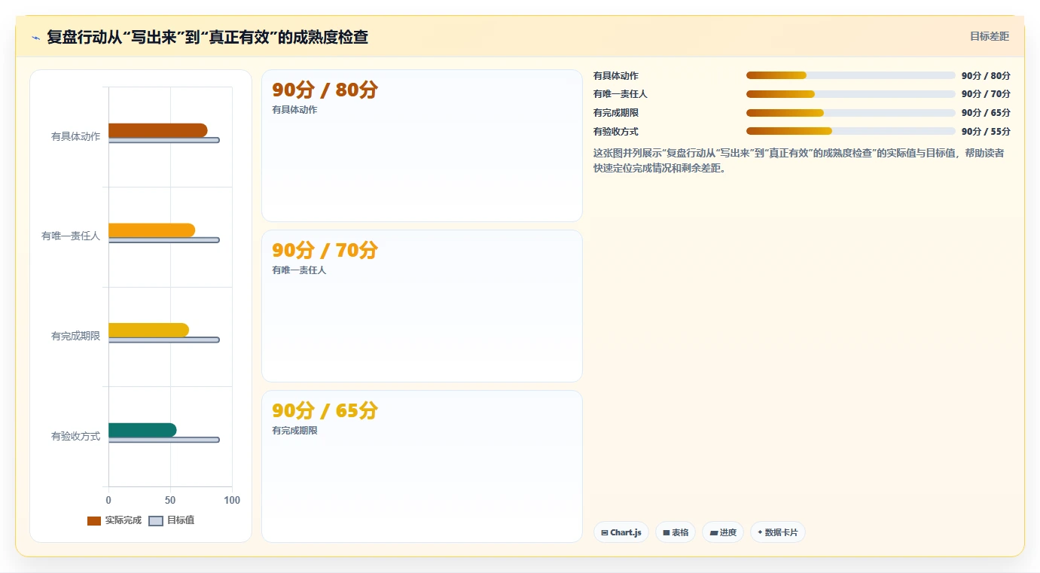
Task: Select the 90分 / 80分 data card
Action: click(422, 146)
